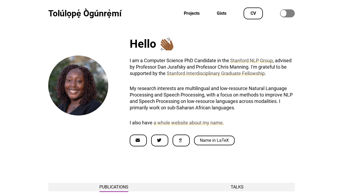Click the Name in LaTeX button

(x=214, y=140)
